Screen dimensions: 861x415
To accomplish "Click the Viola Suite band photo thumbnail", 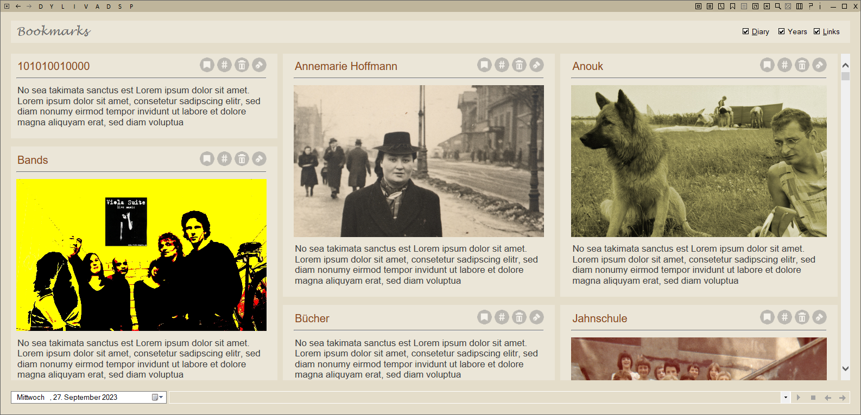I will click(141, 255).
